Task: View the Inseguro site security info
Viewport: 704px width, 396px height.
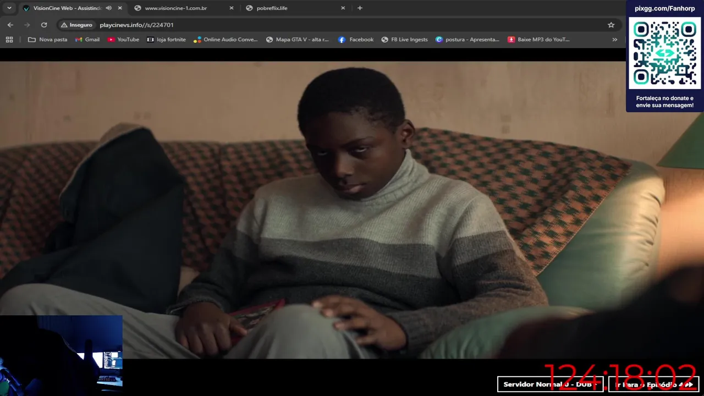Action: coord(76,25)
